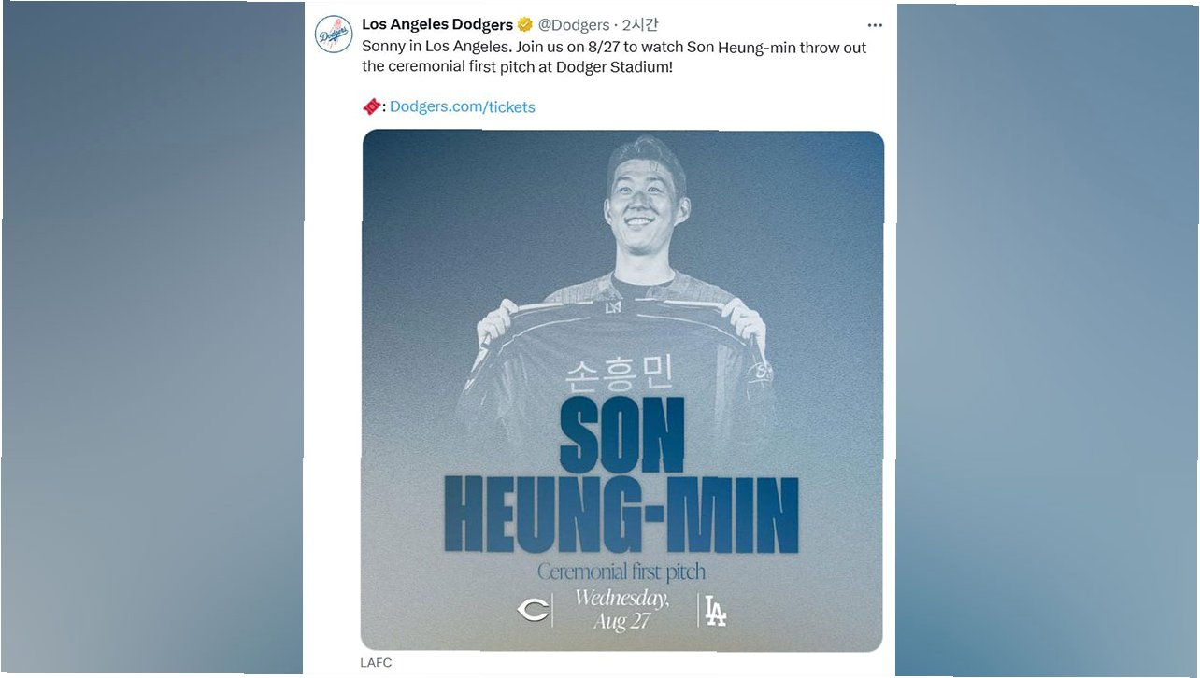Click the LAFC crest on the jersey
The width and height of the screenshot is (1200, 678).
click(x=614, y=306)
